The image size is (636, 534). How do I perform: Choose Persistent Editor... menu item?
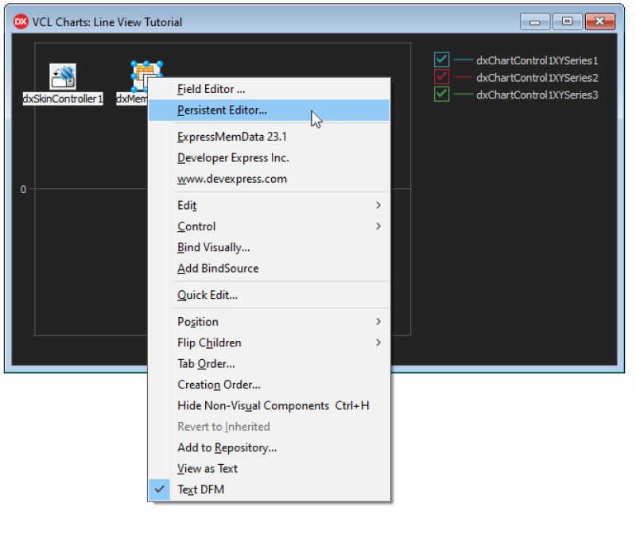[x=269, y=110]
